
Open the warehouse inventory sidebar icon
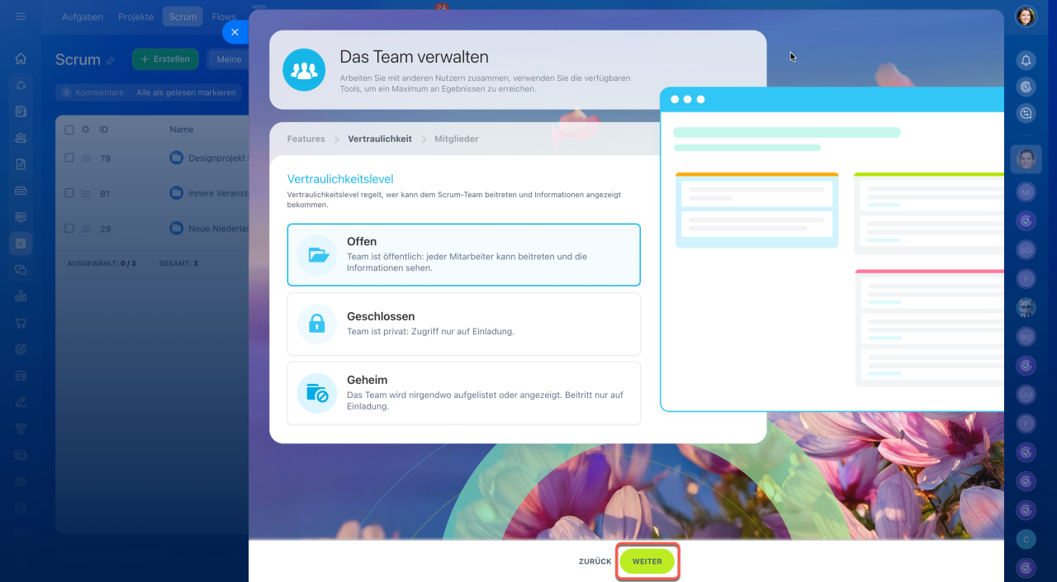pos(21,376)
